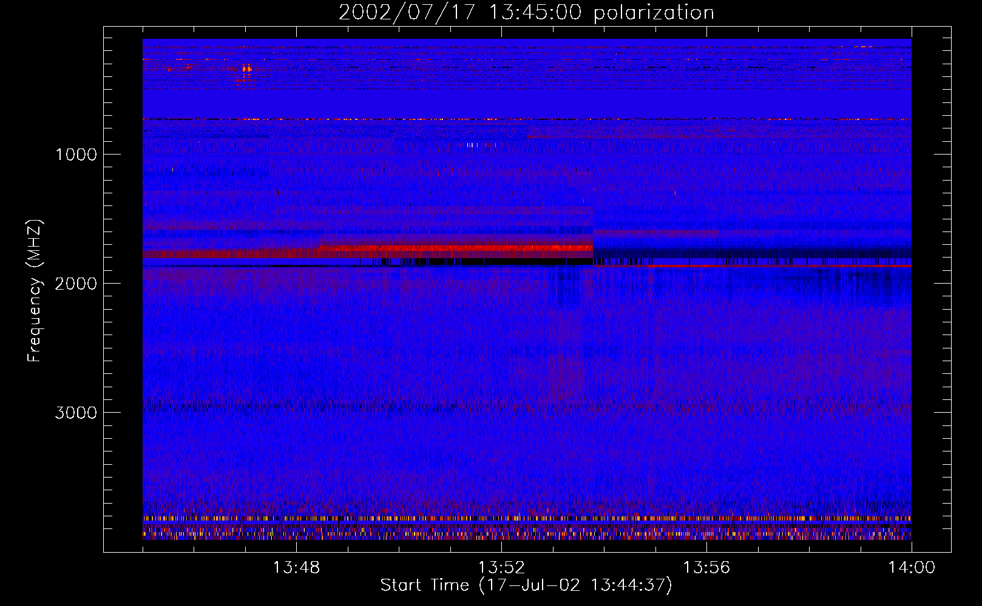This screenshot has width=982, height=606.
Task: Click the 1000 frequency axis label
Action: tap(76, 155)
